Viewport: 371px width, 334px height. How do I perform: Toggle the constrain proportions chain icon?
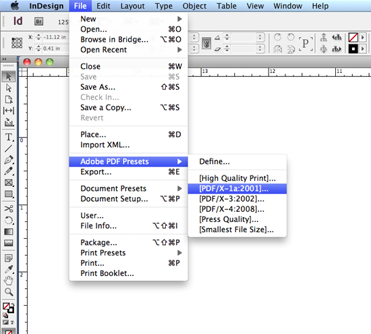coord(206,44)
